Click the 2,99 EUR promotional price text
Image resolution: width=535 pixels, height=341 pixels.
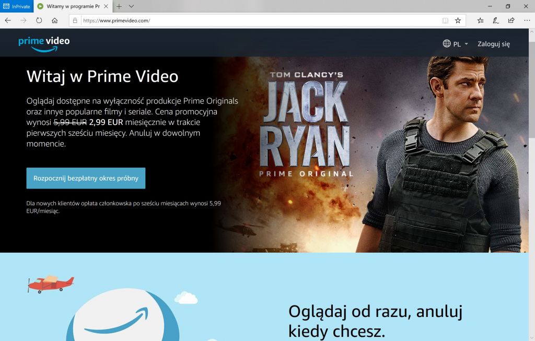click(x=106, y=122)
